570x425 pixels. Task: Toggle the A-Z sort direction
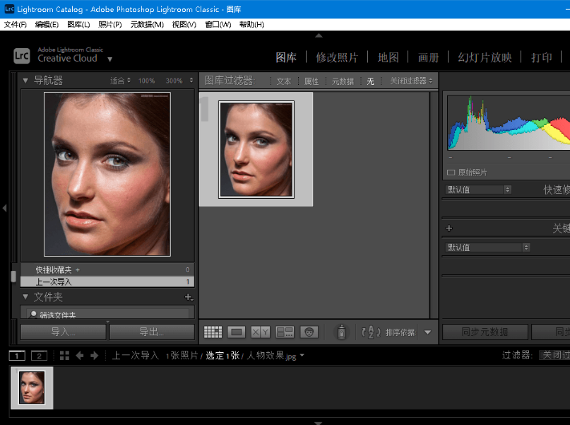[369, 332]
